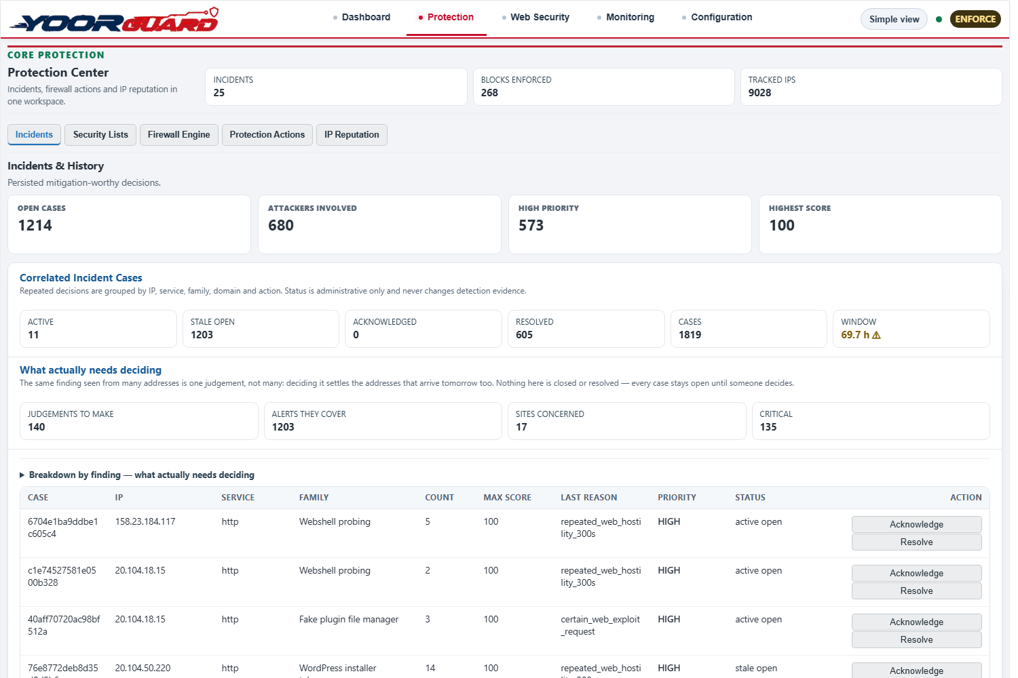Viewport: 1018px width, 678px height.
Task: Toggle the Simple view switch
Action: [x=894, y=19]
